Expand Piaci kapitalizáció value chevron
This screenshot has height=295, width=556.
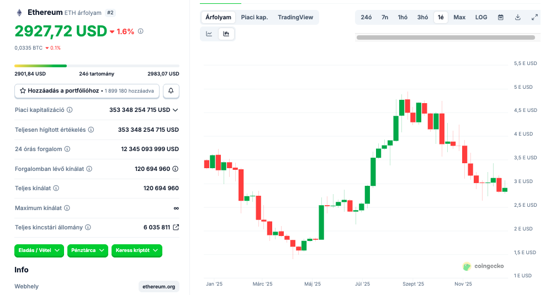(175, 110)
